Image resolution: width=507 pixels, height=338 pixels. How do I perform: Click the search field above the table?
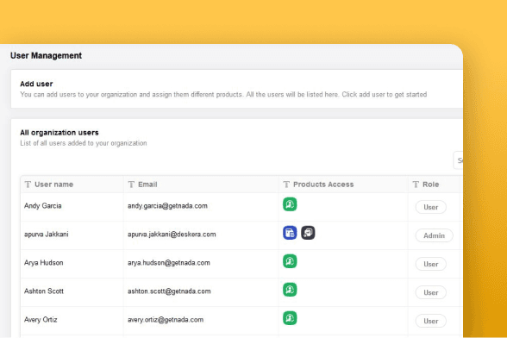(x=458, y=160)
